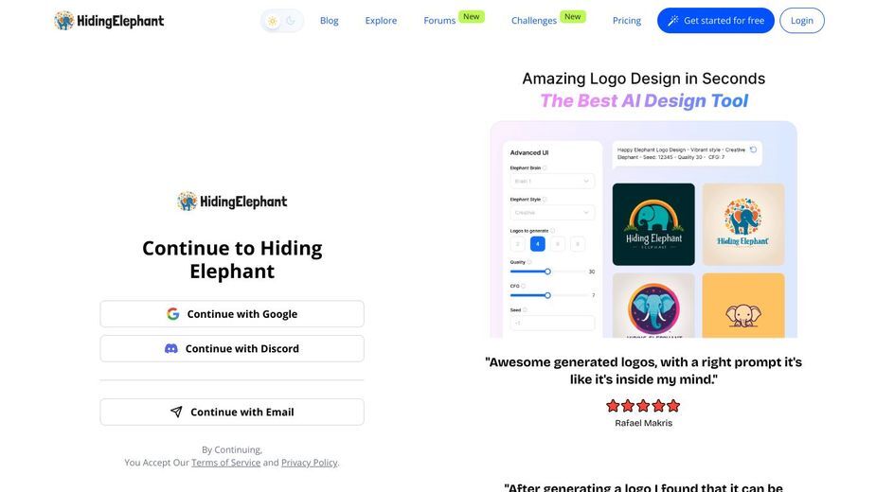Click the Amazing Logo Design in Seconds heading
Screen dimensions: 876x492
(x=644, y=79)
